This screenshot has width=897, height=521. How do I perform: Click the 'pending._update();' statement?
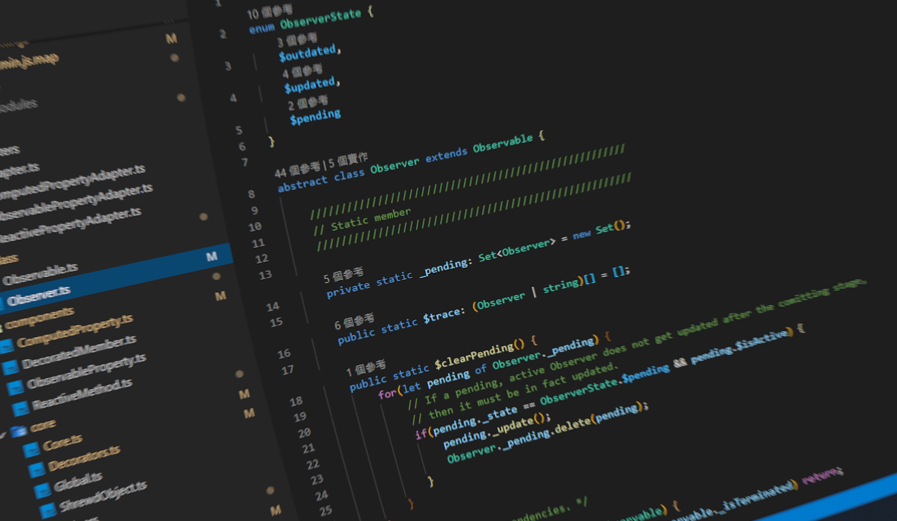click(496, 430)
